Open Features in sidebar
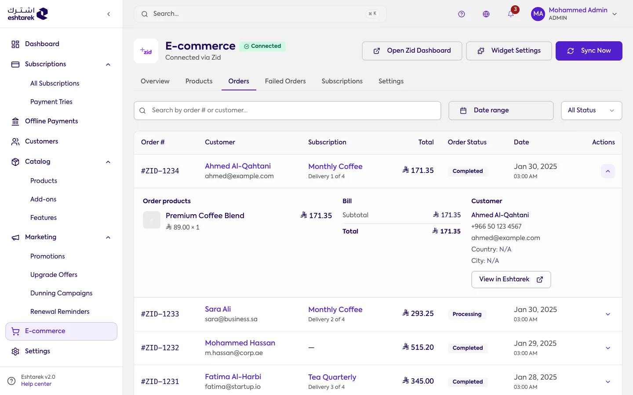Image resolution: width=633 pixels, height=395 pixels. tap(44, 218)
